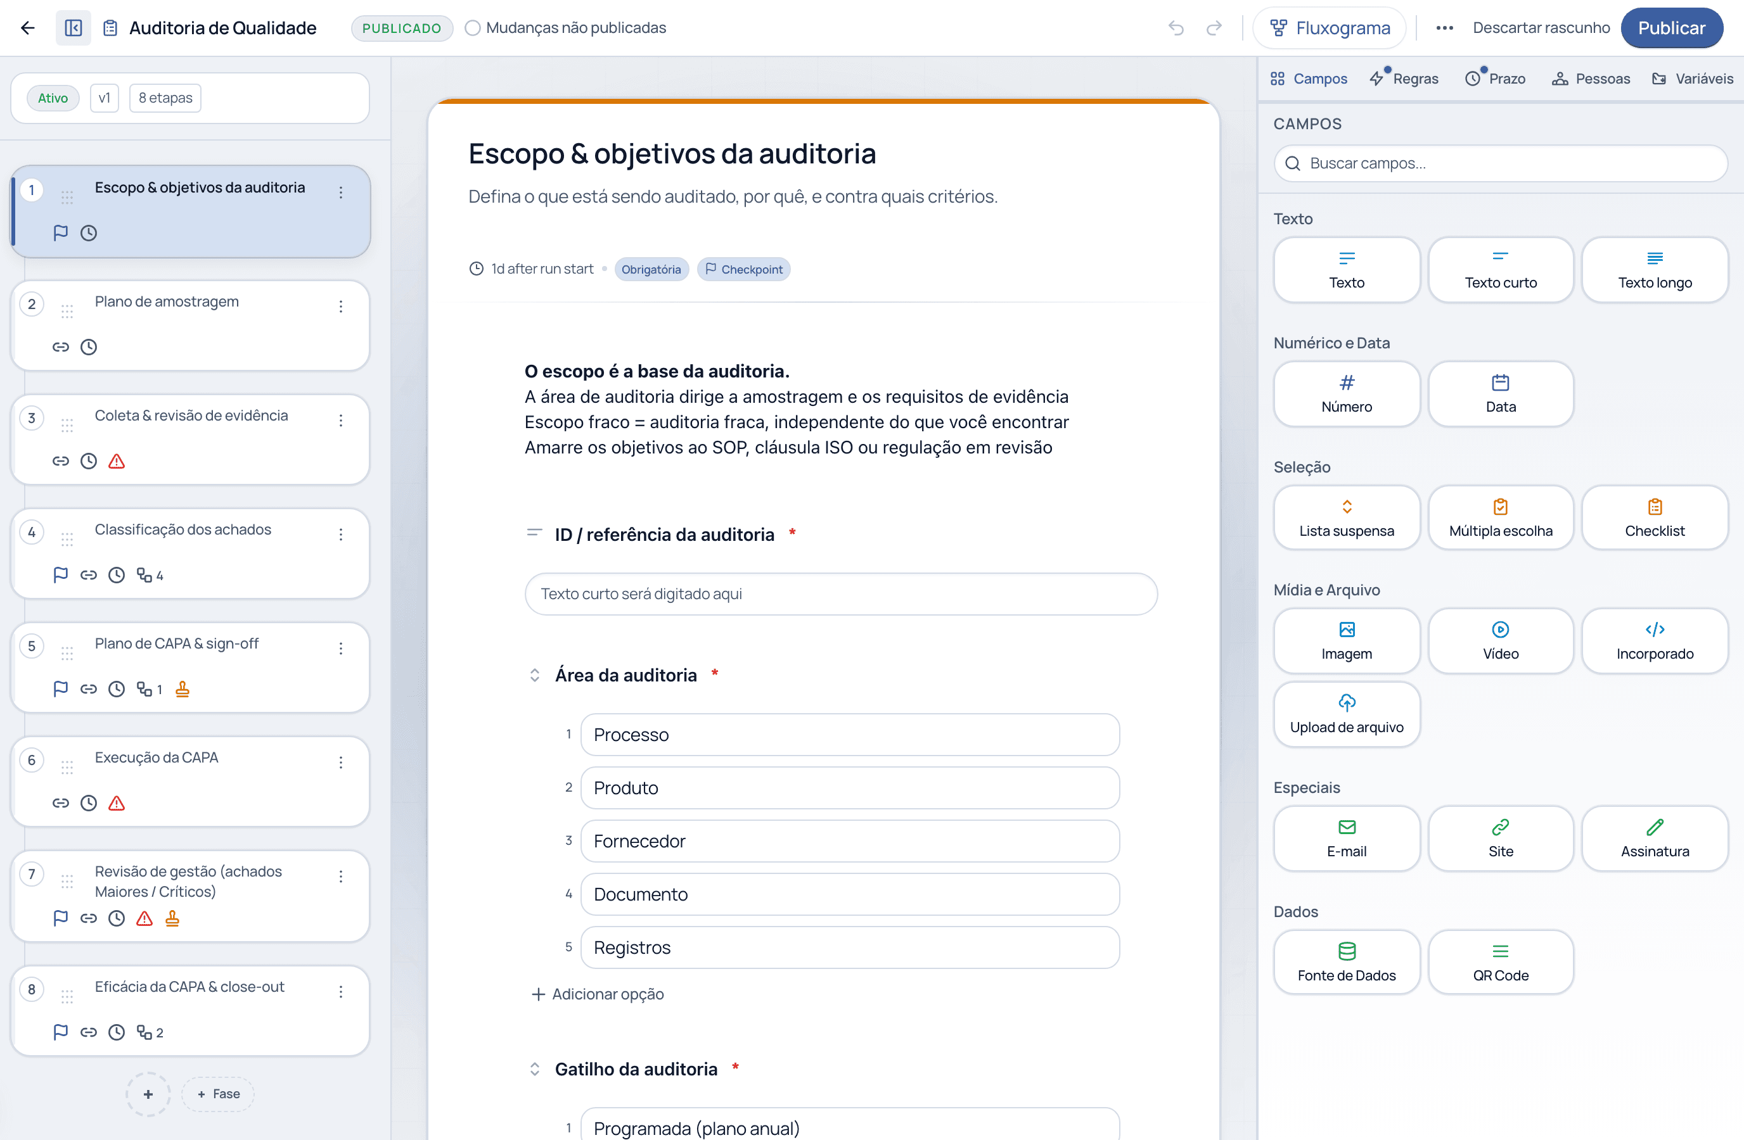The image size is (1744, 1140).
Task: Open menu for step Plano de CAPA & sign-off
Action: pos(341,649)
